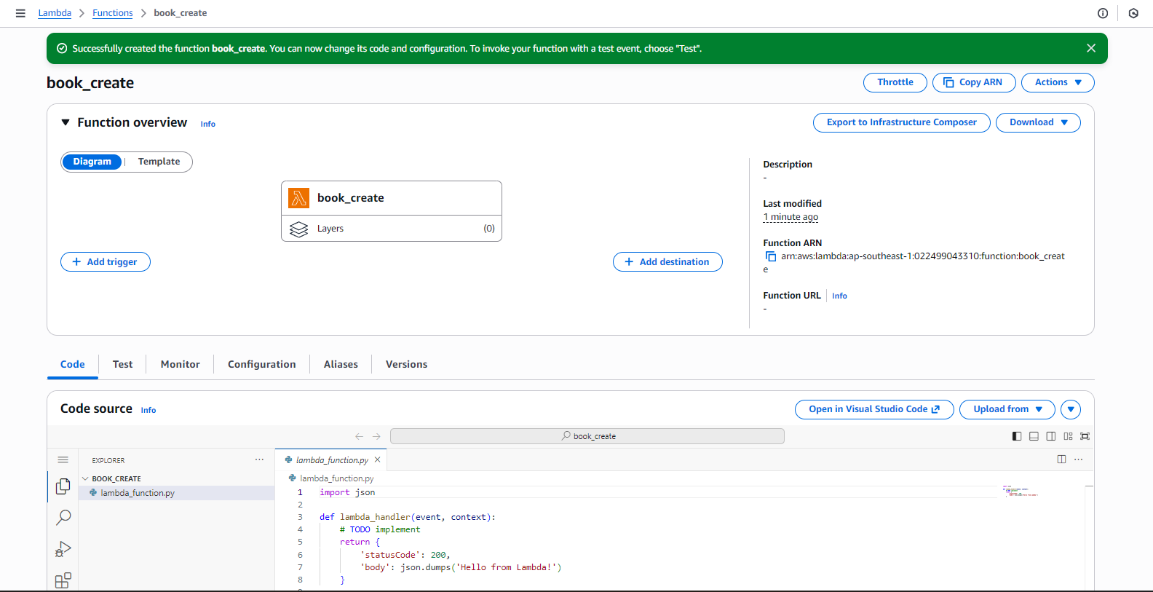This screenshot has height=592, width=1153.
Task: Toggle the bottom panel layout icon
Action: (1034, 436)
